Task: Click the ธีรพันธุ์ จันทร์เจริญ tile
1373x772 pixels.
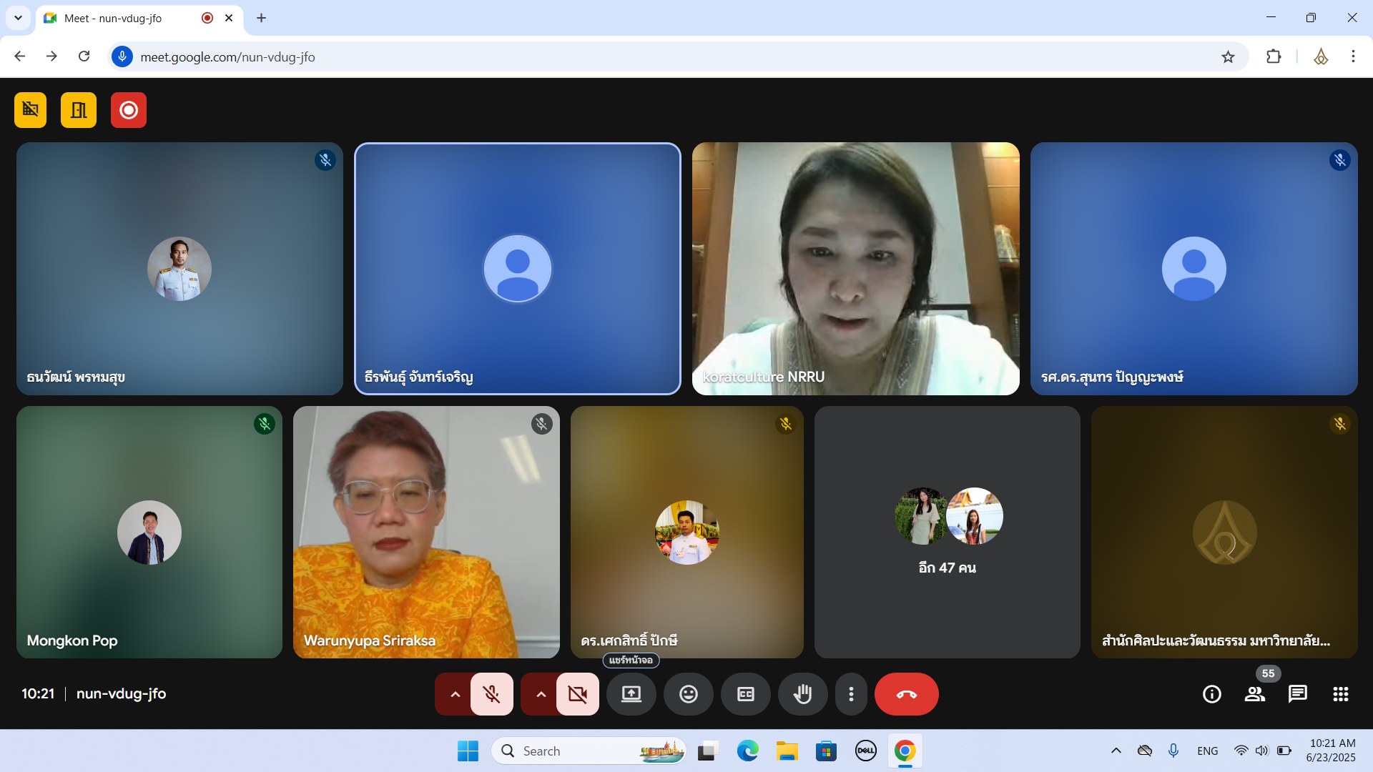Action: 518,269
